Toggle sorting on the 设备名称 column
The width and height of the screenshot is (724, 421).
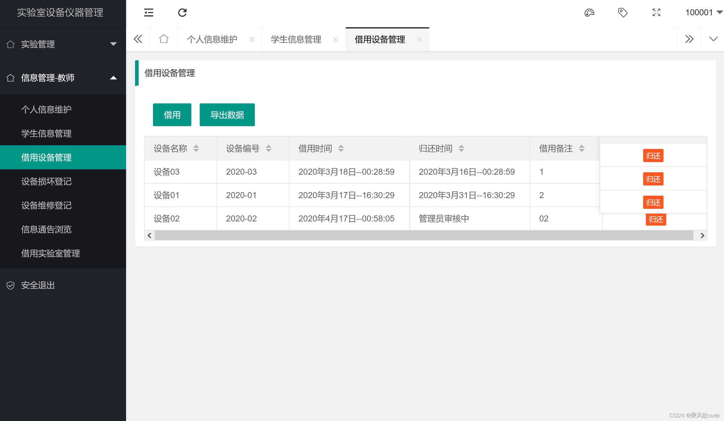tap(196, 148)
